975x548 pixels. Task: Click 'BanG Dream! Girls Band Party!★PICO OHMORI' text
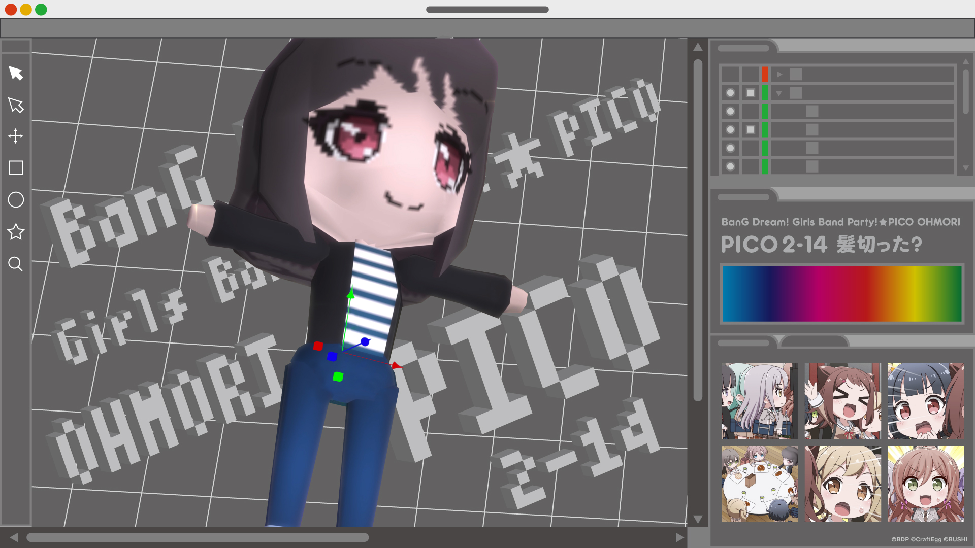[x=841, y=222]
